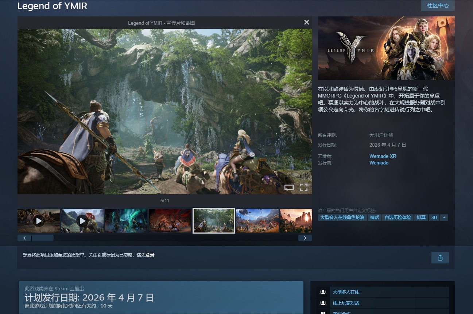
Task: Open the publisher Wemade link
Action: pos(379,163)
